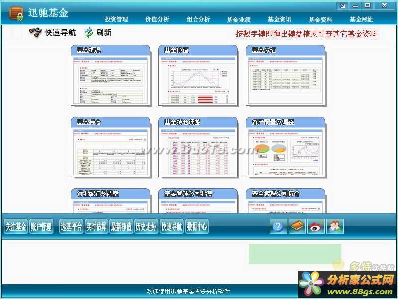Close the 迅驰基金 window
398x299 pixels.
click(x=384, y=6)
